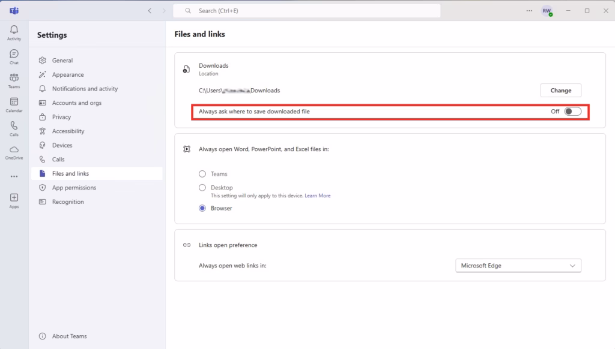Screen dimensions: 615x349
Task: Click the Appearance wand icon
Action: point(43,74)
